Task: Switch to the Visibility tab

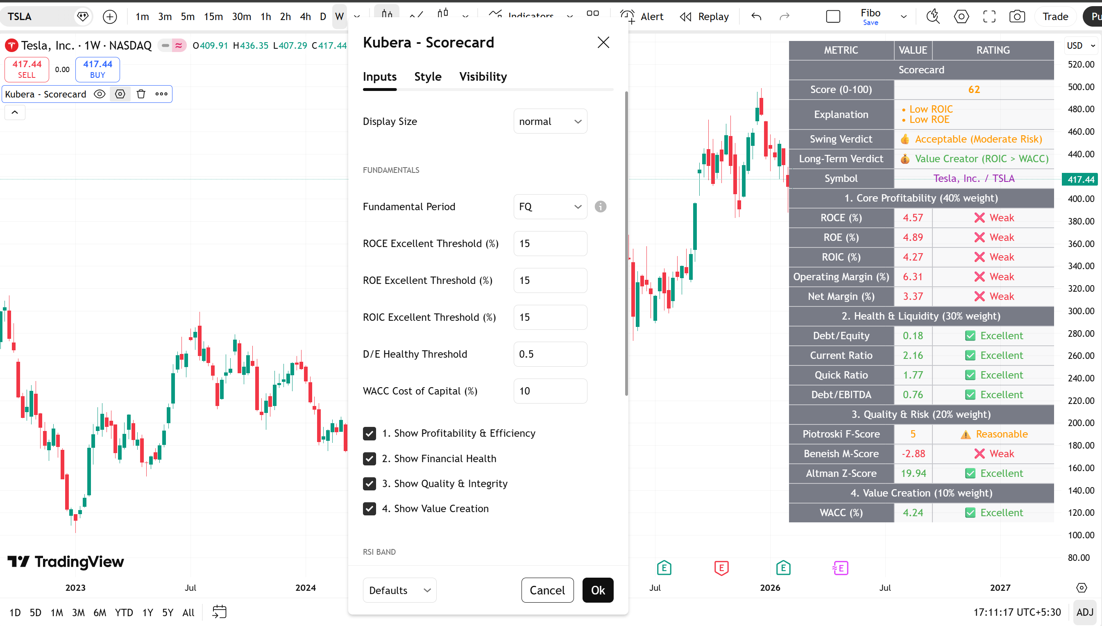Action: pyautogui.click(x=483, y=77)
